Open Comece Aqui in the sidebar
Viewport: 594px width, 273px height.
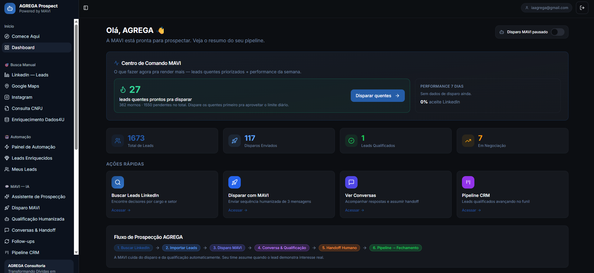[37, 36]
